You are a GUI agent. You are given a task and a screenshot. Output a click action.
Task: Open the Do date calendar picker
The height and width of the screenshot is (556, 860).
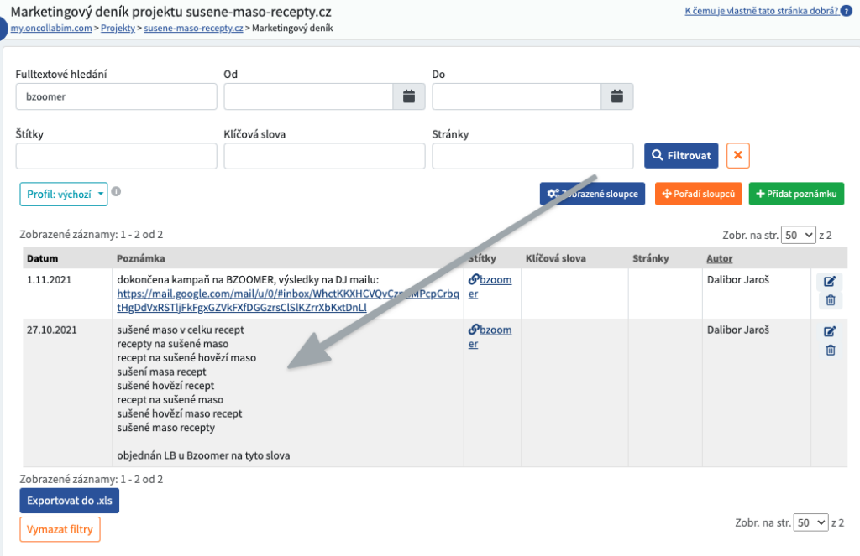tap(617, 97)
